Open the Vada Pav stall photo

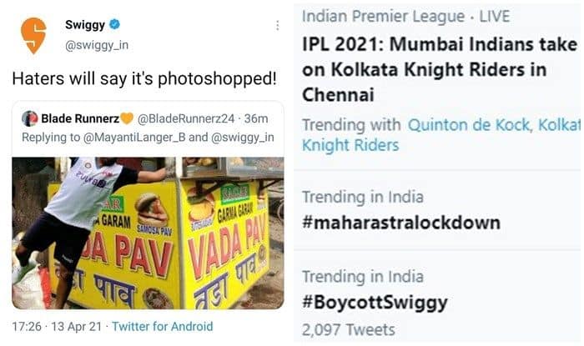[148, 233]
